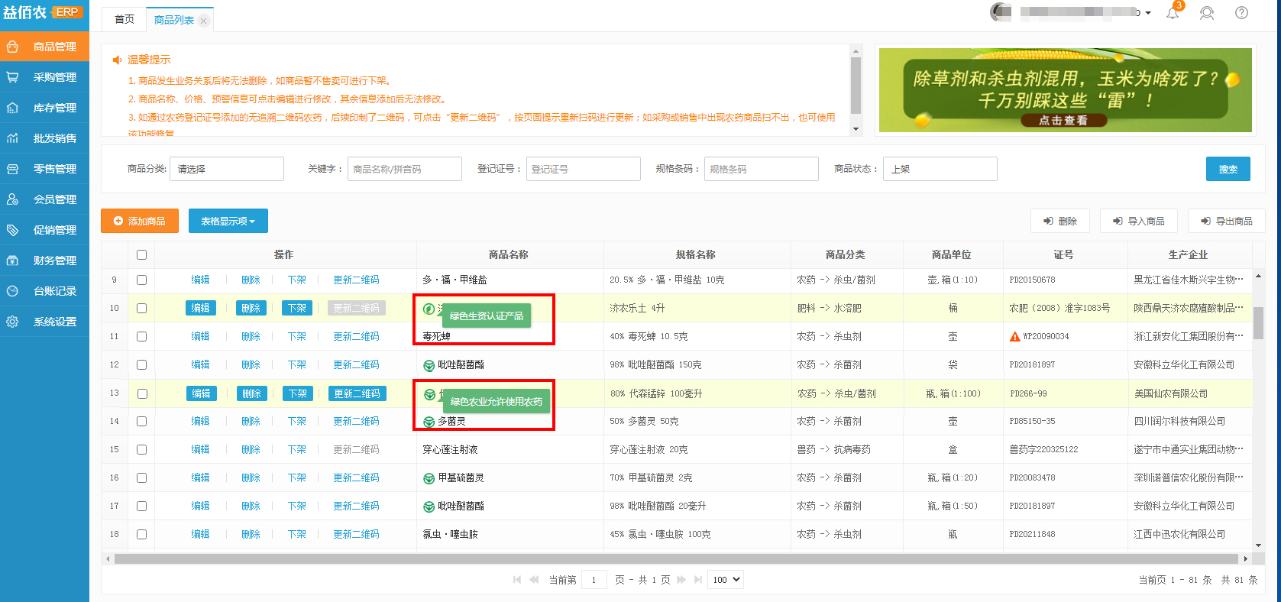Click the green certification icon on row 12
Screen dimensions: 1281x602
[x=429, y=365]
